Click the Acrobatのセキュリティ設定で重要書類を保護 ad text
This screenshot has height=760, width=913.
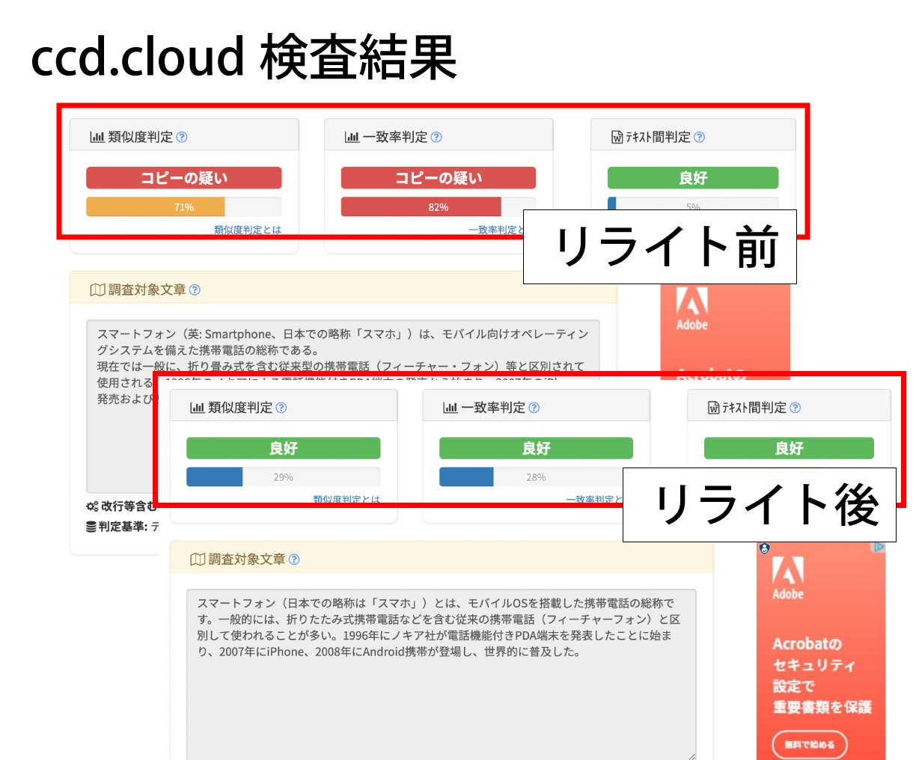(822, 675)
